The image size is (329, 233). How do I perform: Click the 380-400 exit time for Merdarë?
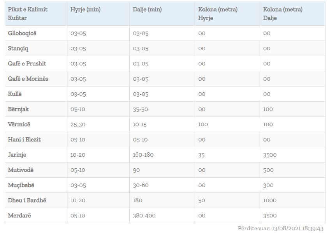point(145,215)
